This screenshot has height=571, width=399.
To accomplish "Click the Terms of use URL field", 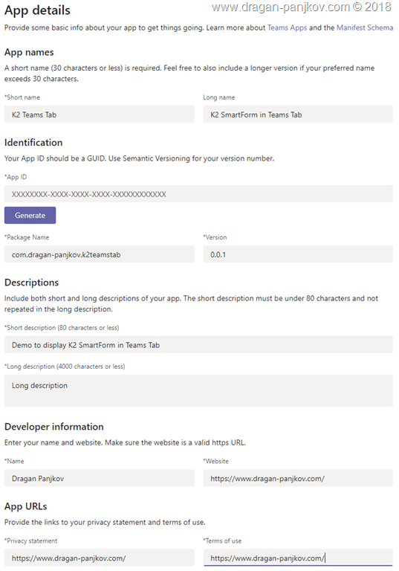I will 298,558.
